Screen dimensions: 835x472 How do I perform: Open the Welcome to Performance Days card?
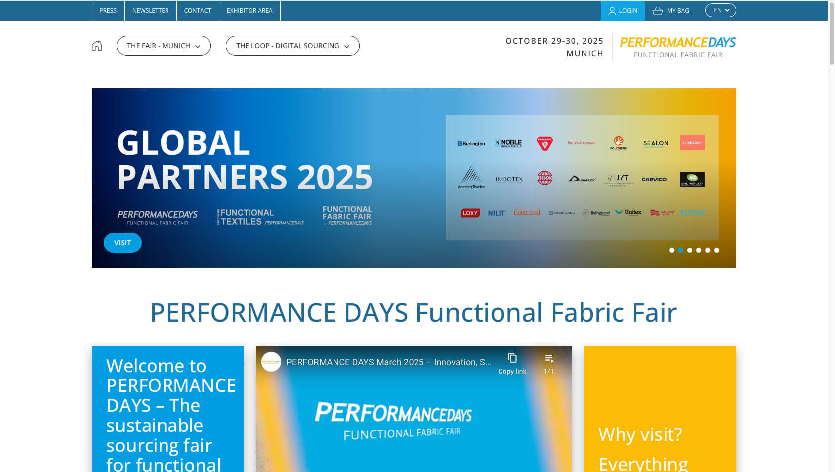coord(168,409)
